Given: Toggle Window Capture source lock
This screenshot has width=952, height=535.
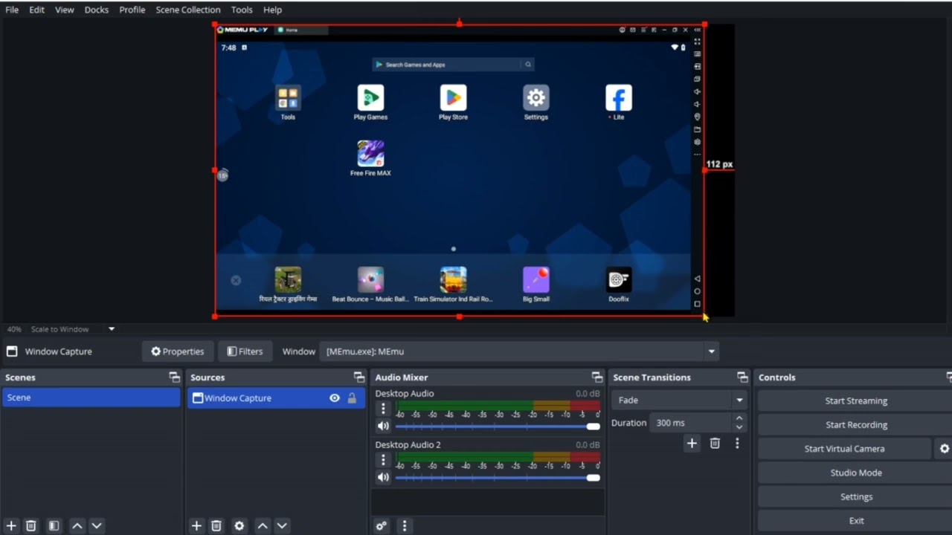Looking at the screenshot, I should pyautogui.click(x=352, y=398).
